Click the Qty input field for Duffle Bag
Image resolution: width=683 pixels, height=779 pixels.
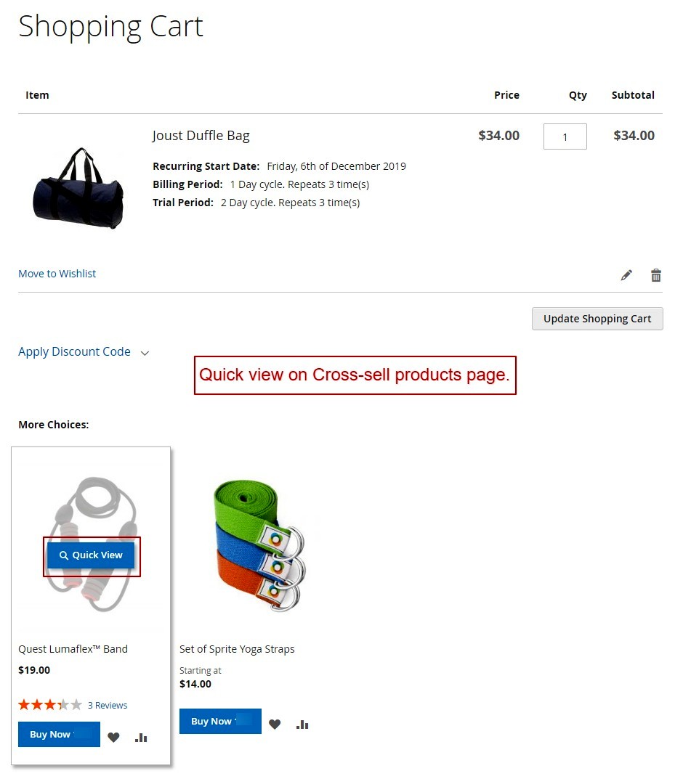click(565, 136)
